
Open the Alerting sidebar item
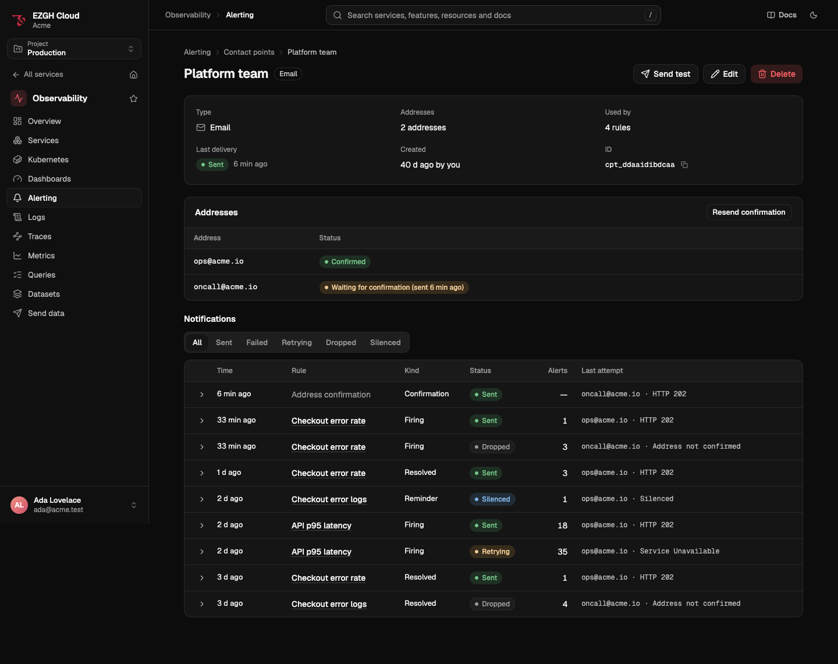click(74, 198)
